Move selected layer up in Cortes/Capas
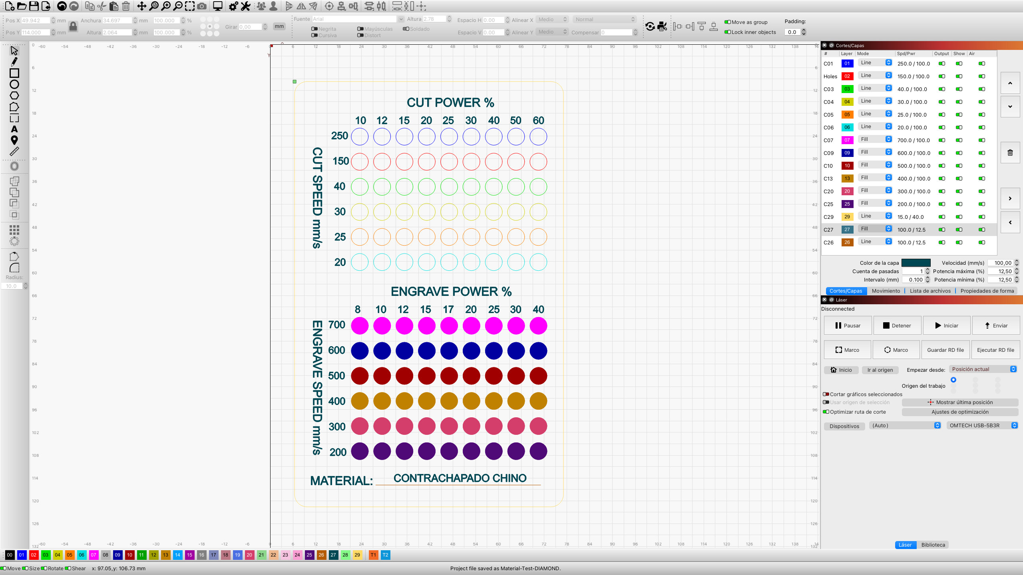Image resolution: width=1023 pixels, height=575 pixels. pyautogui.click(x=1010, y=83)
